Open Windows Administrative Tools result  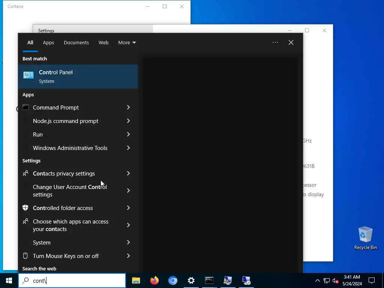(x=70, y=148)
